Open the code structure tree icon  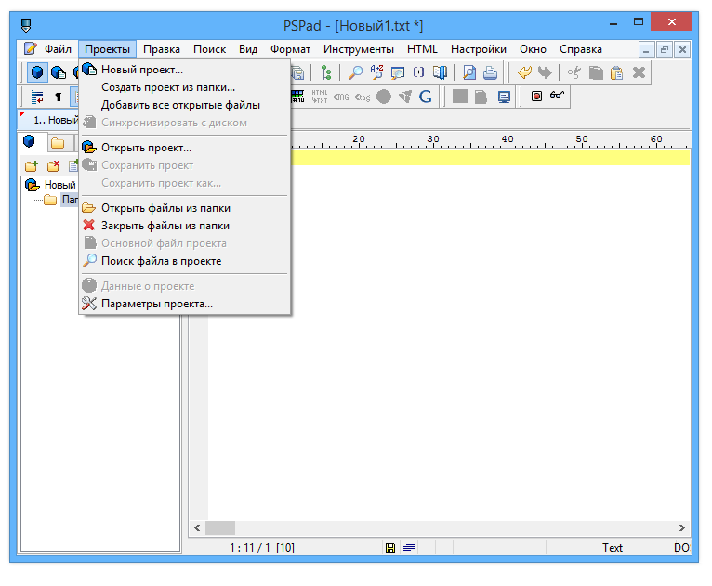click(326, 72)
